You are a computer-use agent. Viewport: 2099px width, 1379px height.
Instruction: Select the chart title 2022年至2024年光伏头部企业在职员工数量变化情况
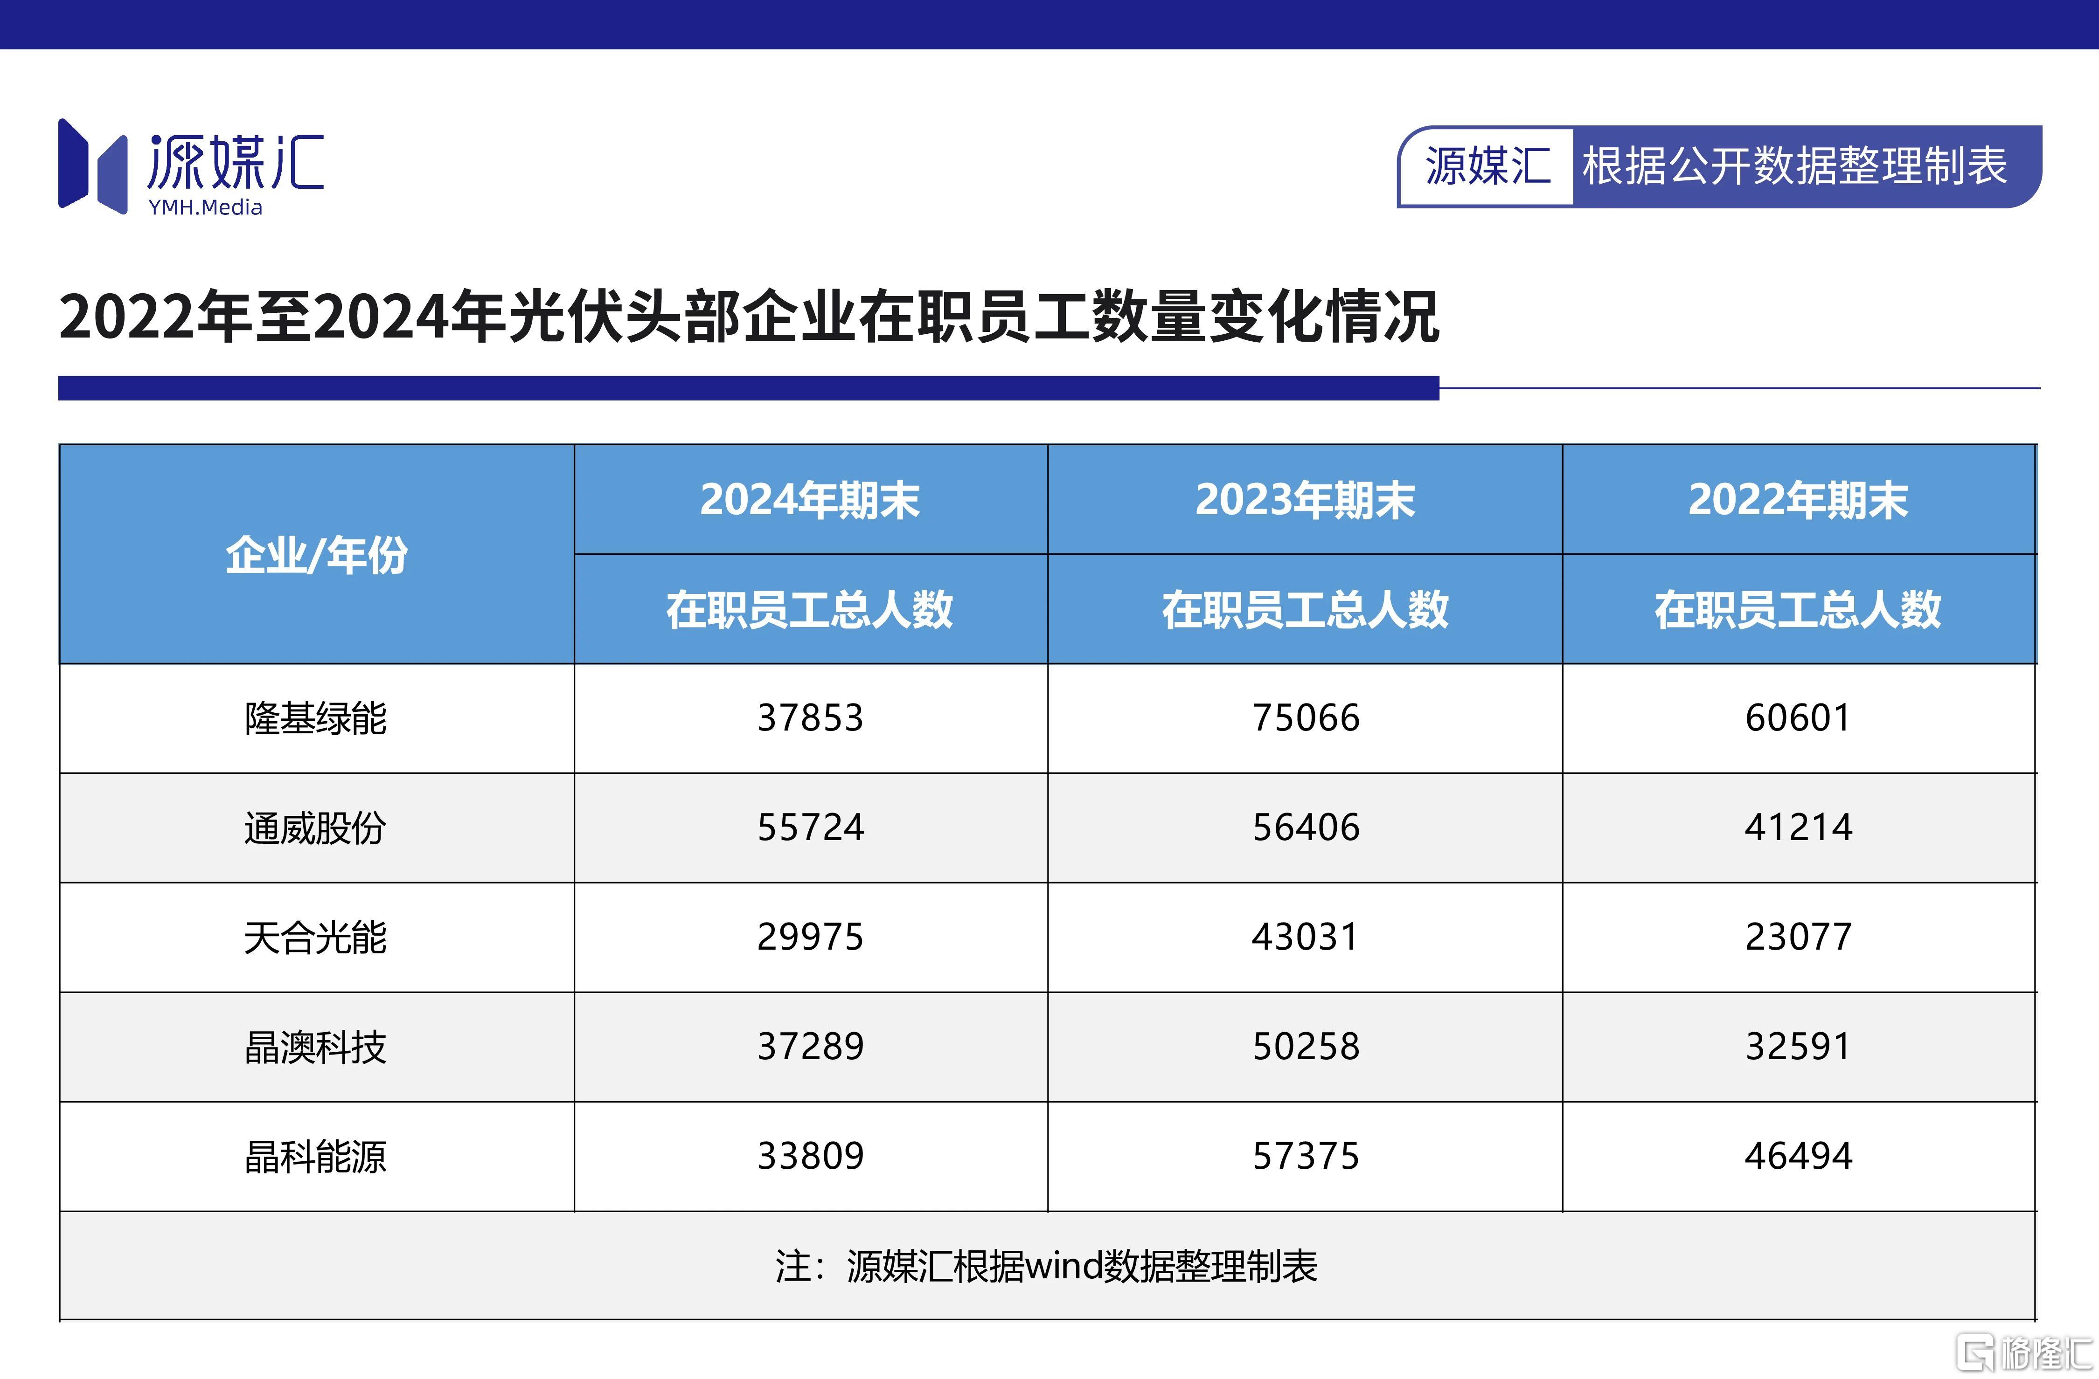tap(749, 316)
